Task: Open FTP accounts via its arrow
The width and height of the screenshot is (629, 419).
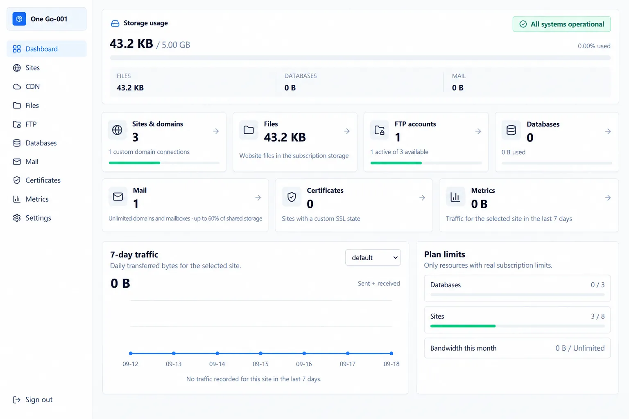Action: click(478, 131)
